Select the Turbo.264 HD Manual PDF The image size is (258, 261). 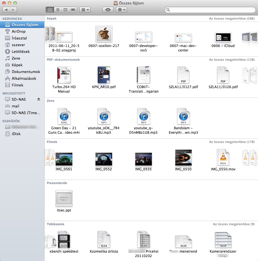[x=64, y=75]
